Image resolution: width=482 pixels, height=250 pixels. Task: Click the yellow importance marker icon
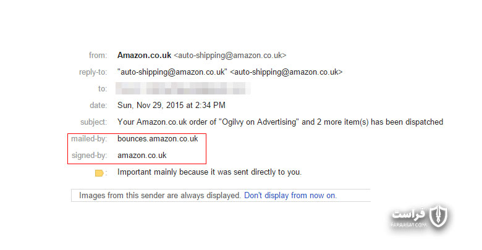coord(99,173)
